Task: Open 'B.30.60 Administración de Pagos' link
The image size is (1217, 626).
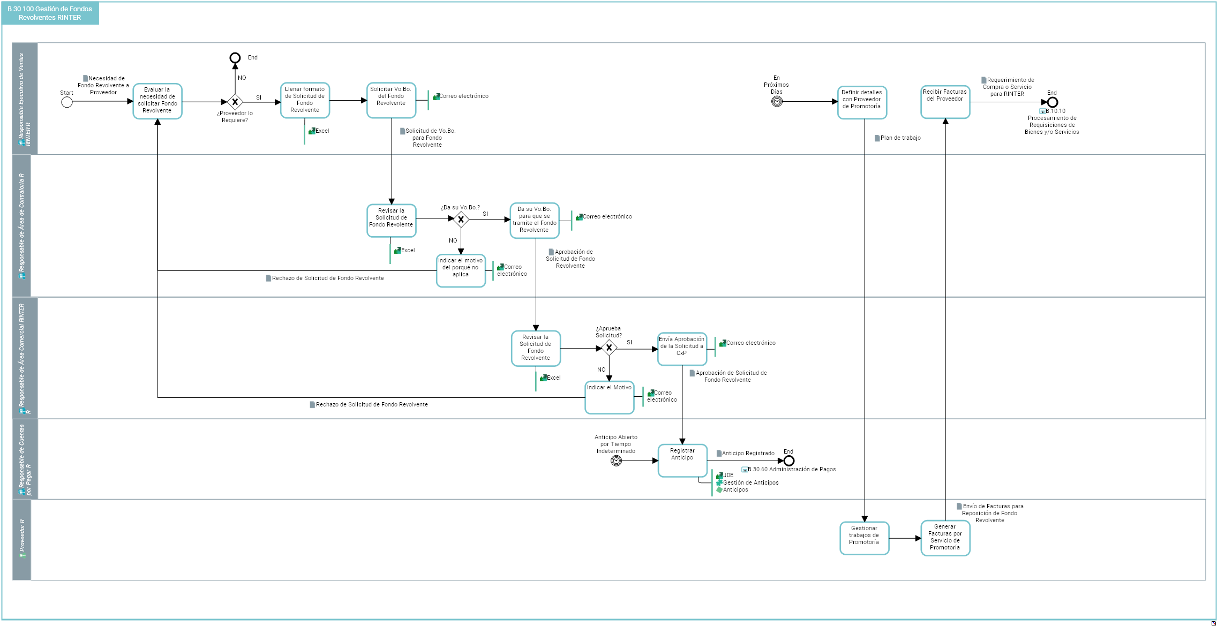Action: pyautogui.click(x=792, y=470)
